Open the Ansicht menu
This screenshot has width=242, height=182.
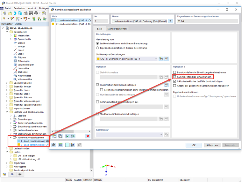point(32,8)
